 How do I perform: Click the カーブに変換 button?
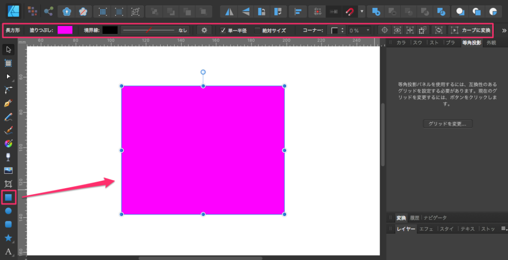tap(471, 30)
